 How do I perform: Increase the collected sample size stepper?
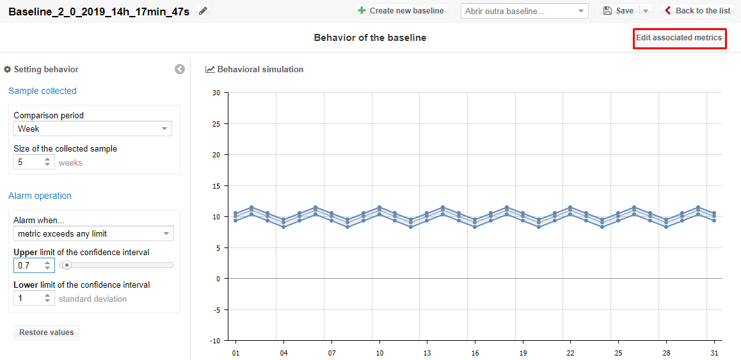[47, 159]
